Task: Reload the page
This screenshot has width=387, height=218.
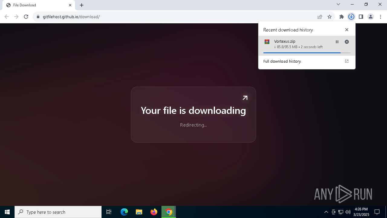Action: click(26, 17)
